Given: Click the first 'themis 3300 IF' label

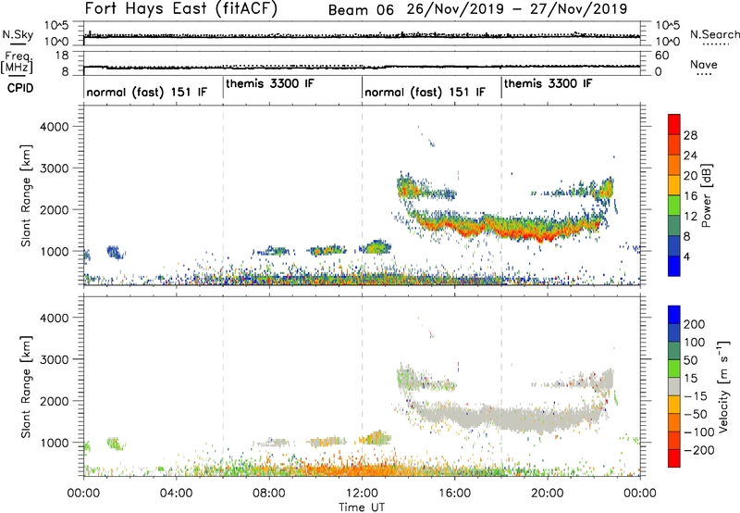Looking at the screenshot, I should pos(269,83).
